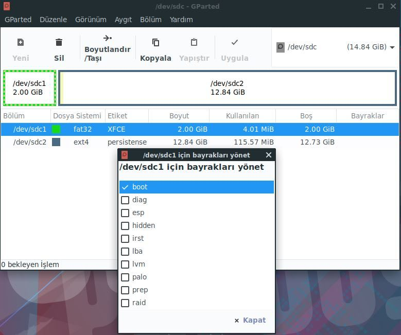Image resolution: width=401 pixels, height=335 pixels.
Task: Open the Yardım menu
Action: 181,20
